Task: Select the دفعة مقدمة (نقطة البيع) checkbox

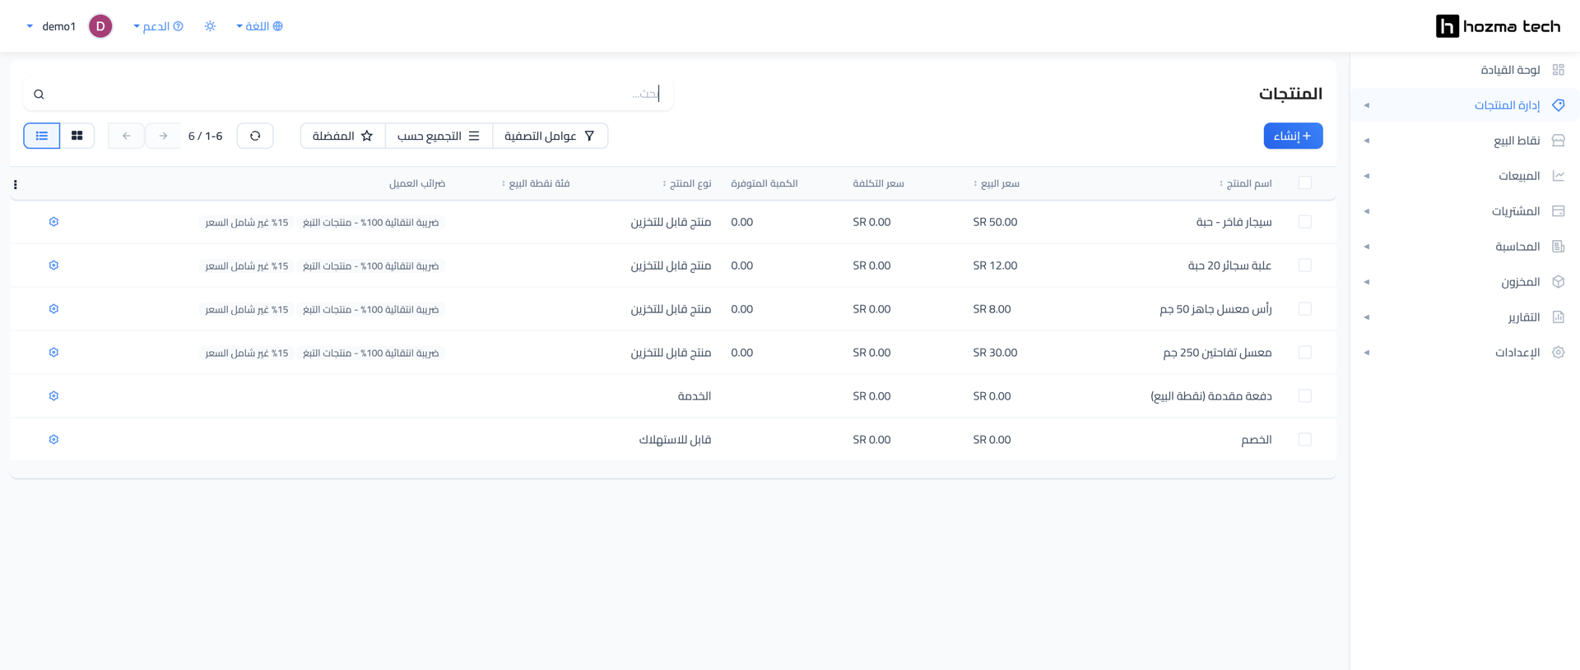Action: tap(1305, 396)
